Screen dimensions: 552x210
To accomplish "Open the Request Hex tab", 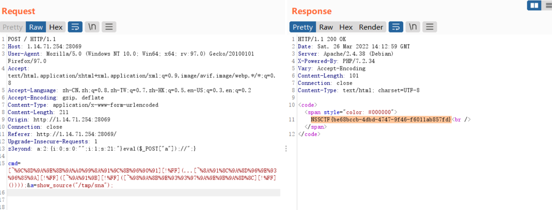I will [x=56, y=27].
